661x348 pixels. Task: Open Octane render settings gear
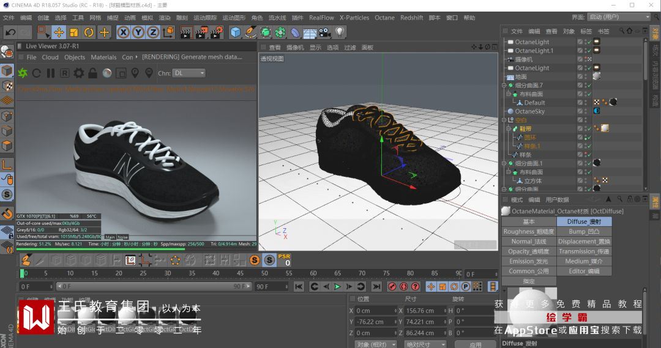[79, 73]
